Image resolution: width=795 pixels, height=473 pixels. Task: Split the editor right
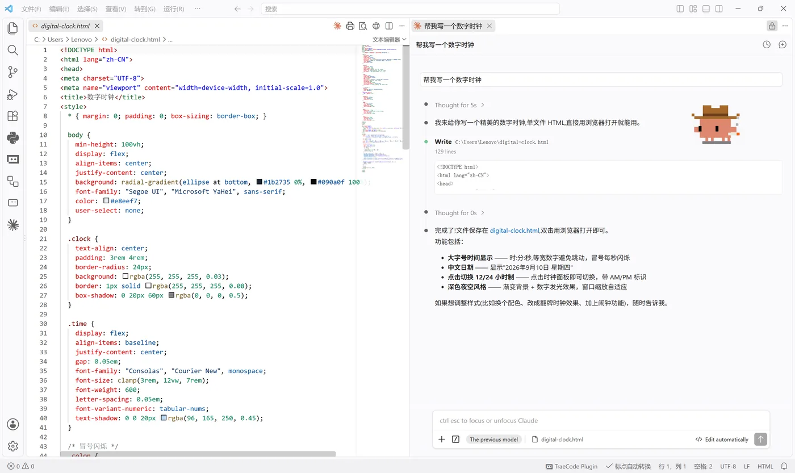(389, 26)
